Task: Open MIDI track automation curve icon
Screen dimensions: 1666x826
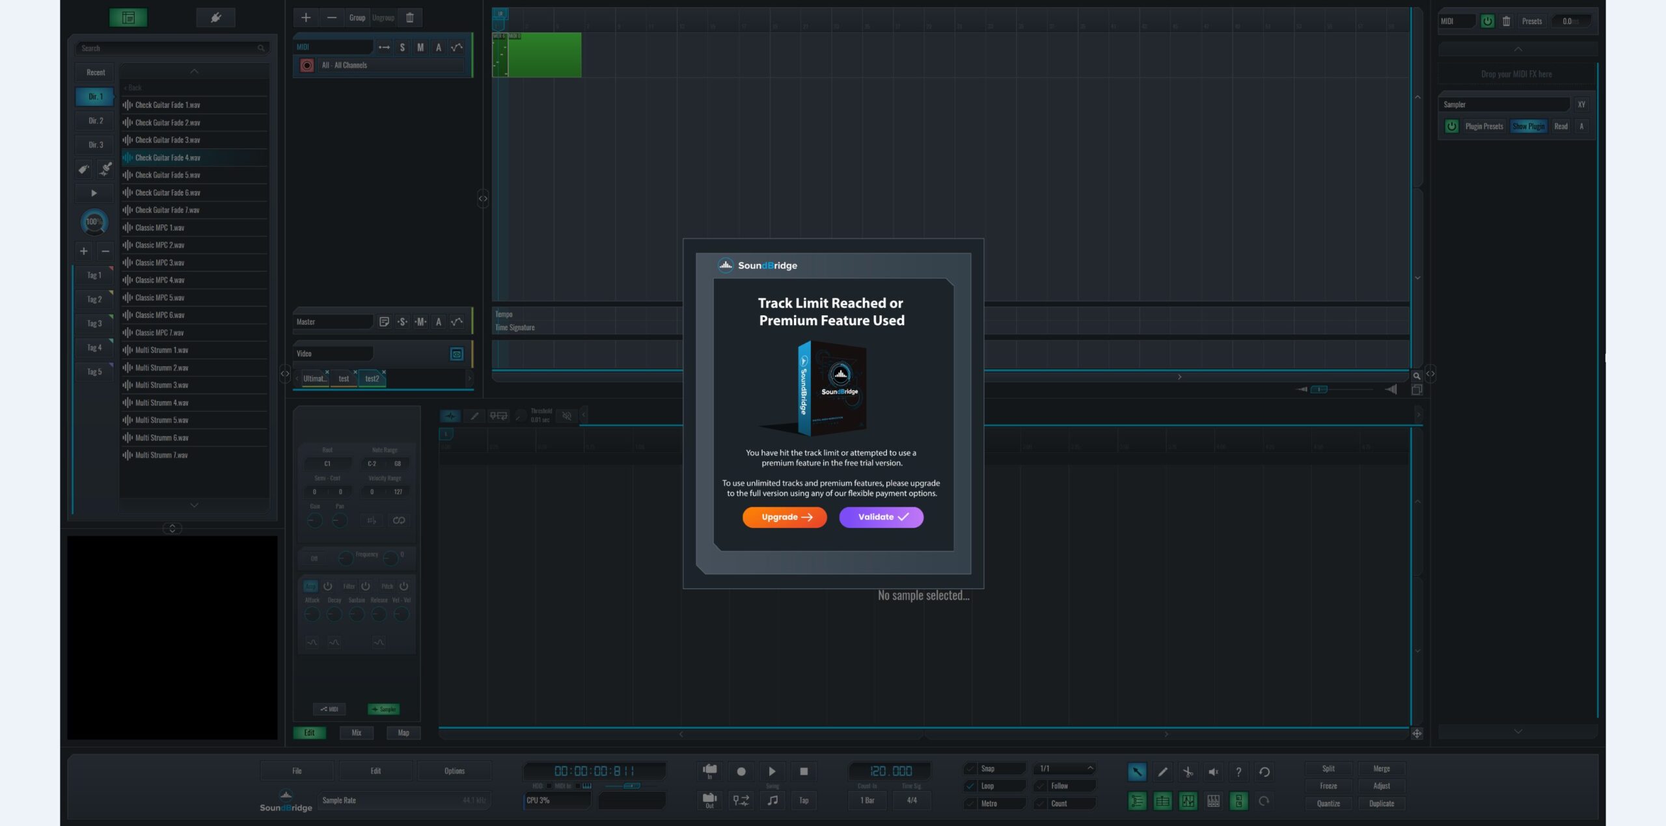Action: [x=457, y=47]
